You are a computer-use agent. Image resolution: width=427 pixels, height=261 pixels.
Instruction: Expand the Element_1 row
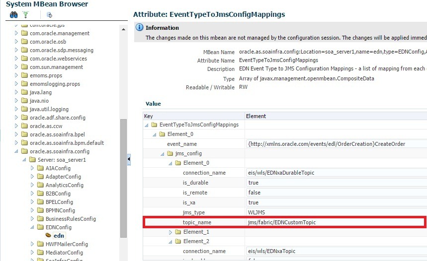coord(171,232)
